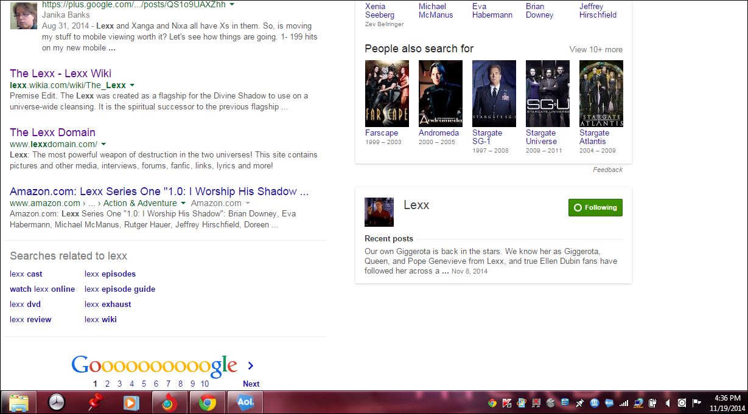
Task: Click the blue monitor tray icon
Action: click(x=595, y=403)
